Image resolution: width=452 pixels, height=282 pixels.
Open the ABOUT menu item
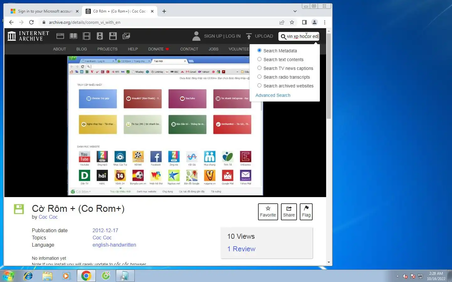tap(59, 49)
